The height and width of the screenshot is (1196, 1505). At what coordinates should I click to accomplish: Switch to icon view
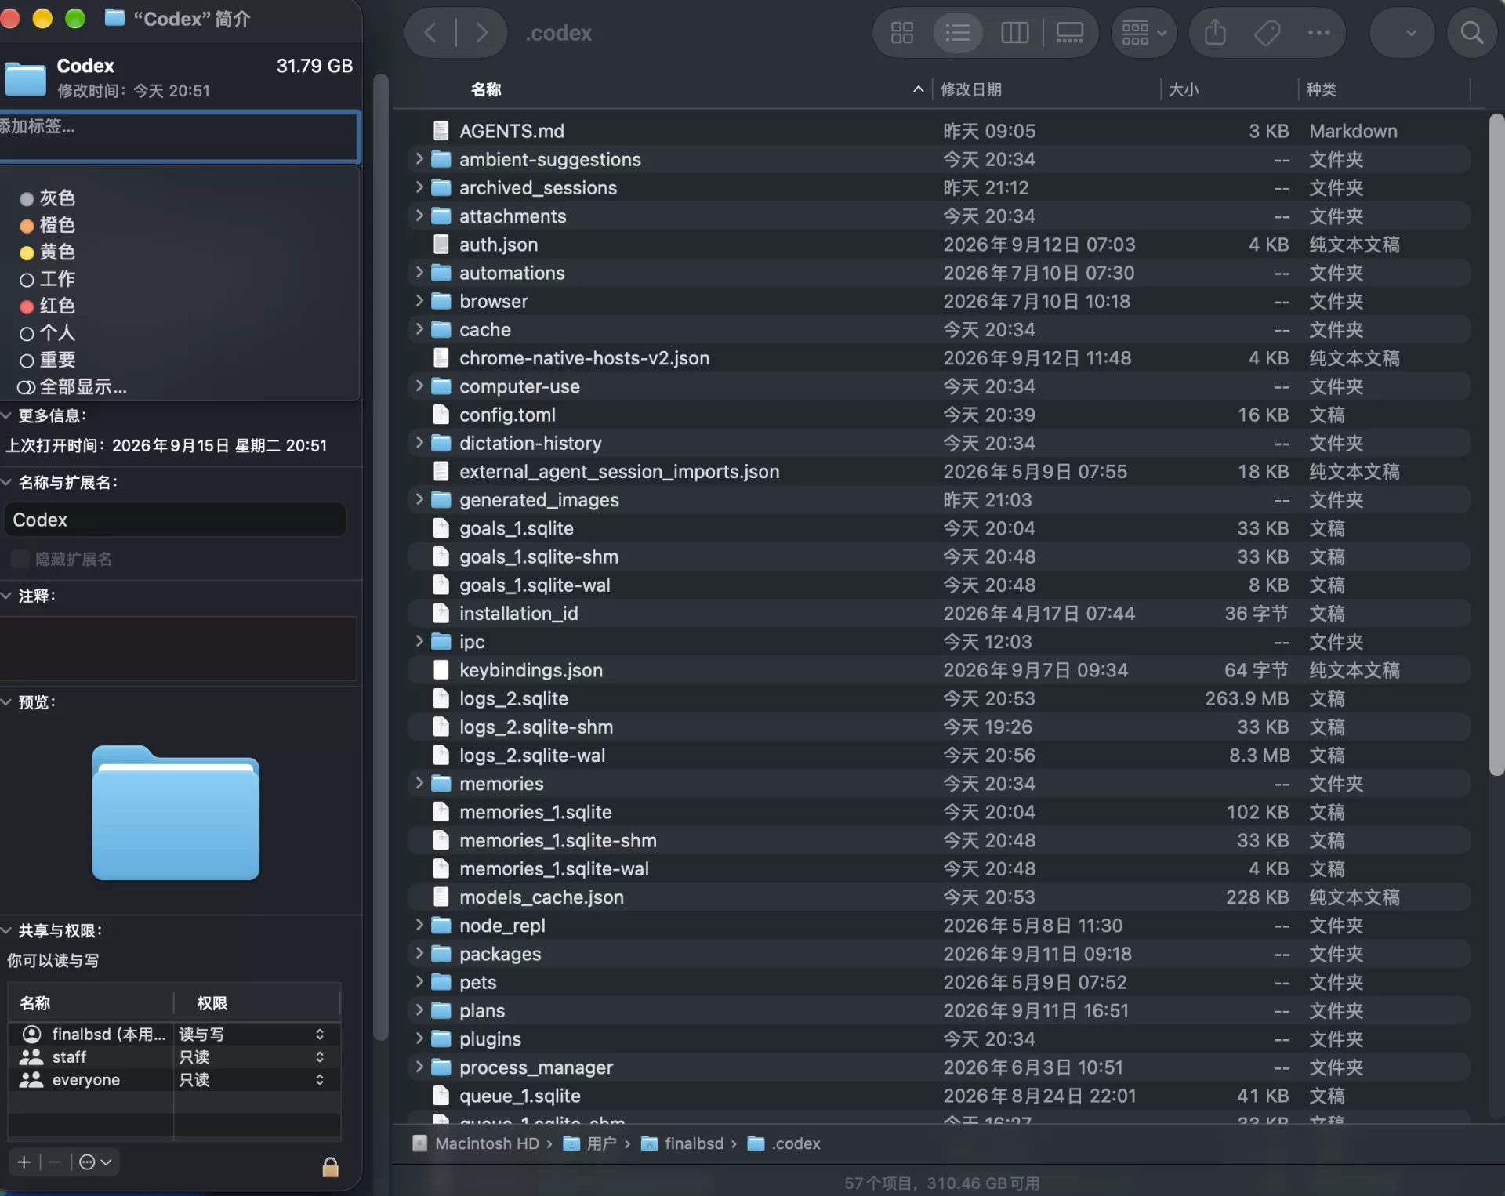coord(902,33)
